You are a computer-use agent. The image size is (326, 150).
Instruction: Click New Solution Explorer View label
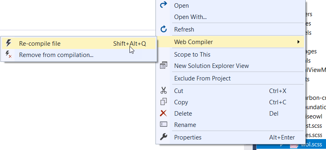(x=212, y=66)
